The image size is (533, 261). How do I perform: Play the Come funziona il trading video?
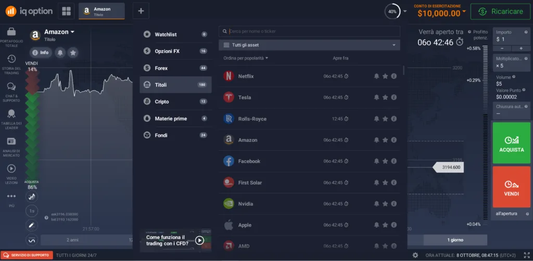199,240
